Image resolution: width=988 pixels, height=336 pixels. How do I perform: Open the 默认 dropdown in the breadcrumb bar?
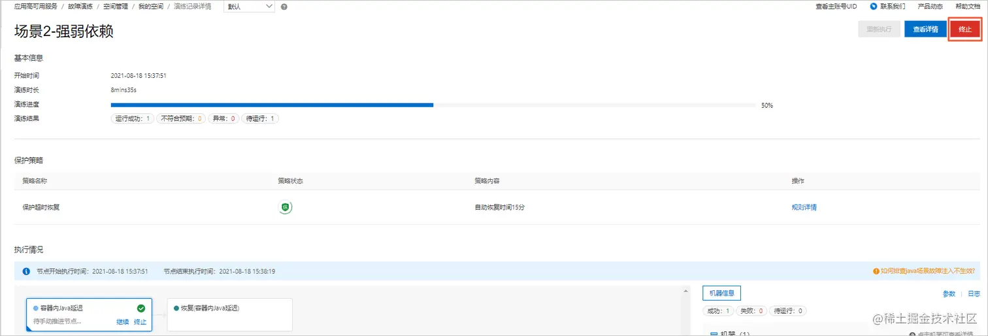[x=250, y=7]
